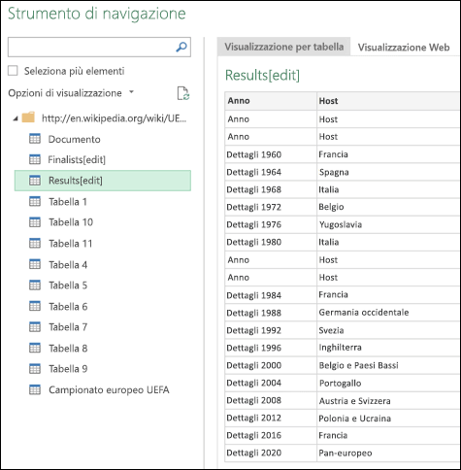Click the Dettagli 2016 cell
This screenshot has width=461, height=470.
(271, 435)
